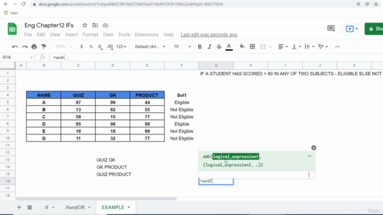Select the column G header
The image size is (383, 215).
(x=216, y=65)
